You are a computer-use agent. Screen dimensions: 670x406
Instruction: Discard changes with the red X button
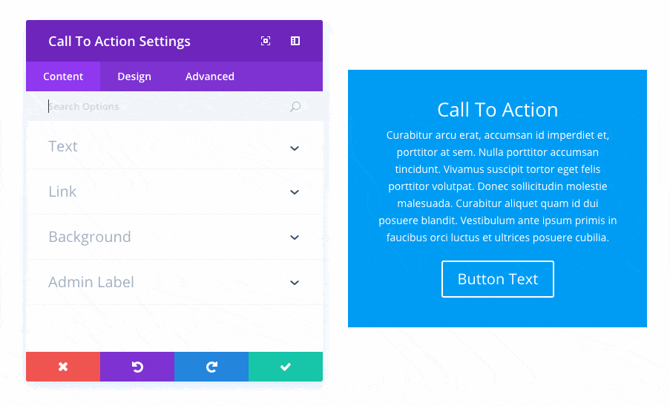[63, 367]
